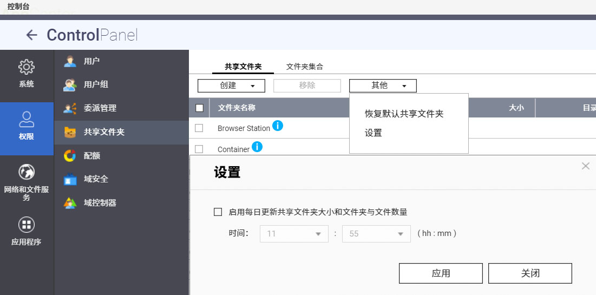Click the back arrow beside ControlPanel
596x295 pixels.
(x=32, y=35)
